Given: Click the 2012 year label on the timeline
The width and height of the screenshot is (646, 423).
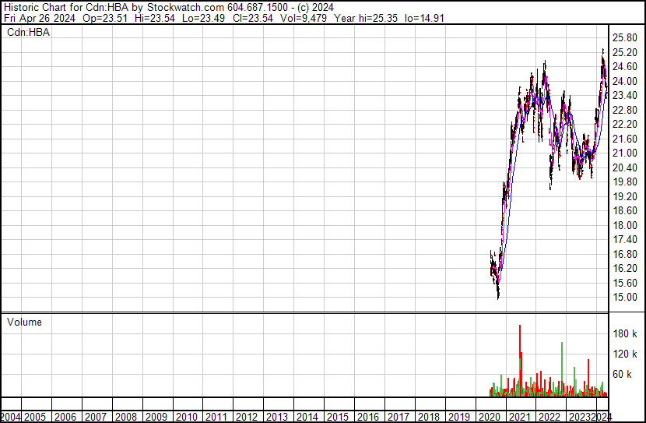Looking at the screenshot, I should tap(248, 417).
